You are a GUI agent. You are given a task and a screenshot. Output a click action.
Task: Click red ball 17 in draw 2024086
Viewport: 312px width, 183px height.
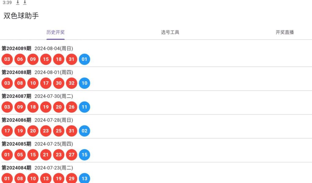tap(7, 131)
